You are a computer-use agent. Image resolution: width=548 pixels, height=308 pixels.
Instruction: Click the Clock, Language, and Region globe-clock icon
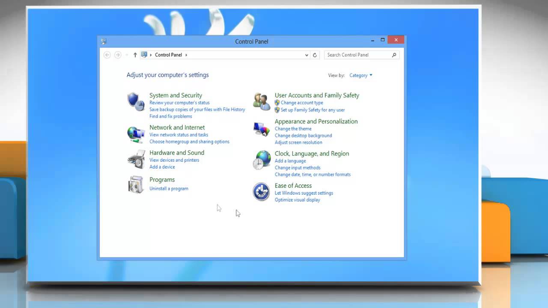coord(261,160)
